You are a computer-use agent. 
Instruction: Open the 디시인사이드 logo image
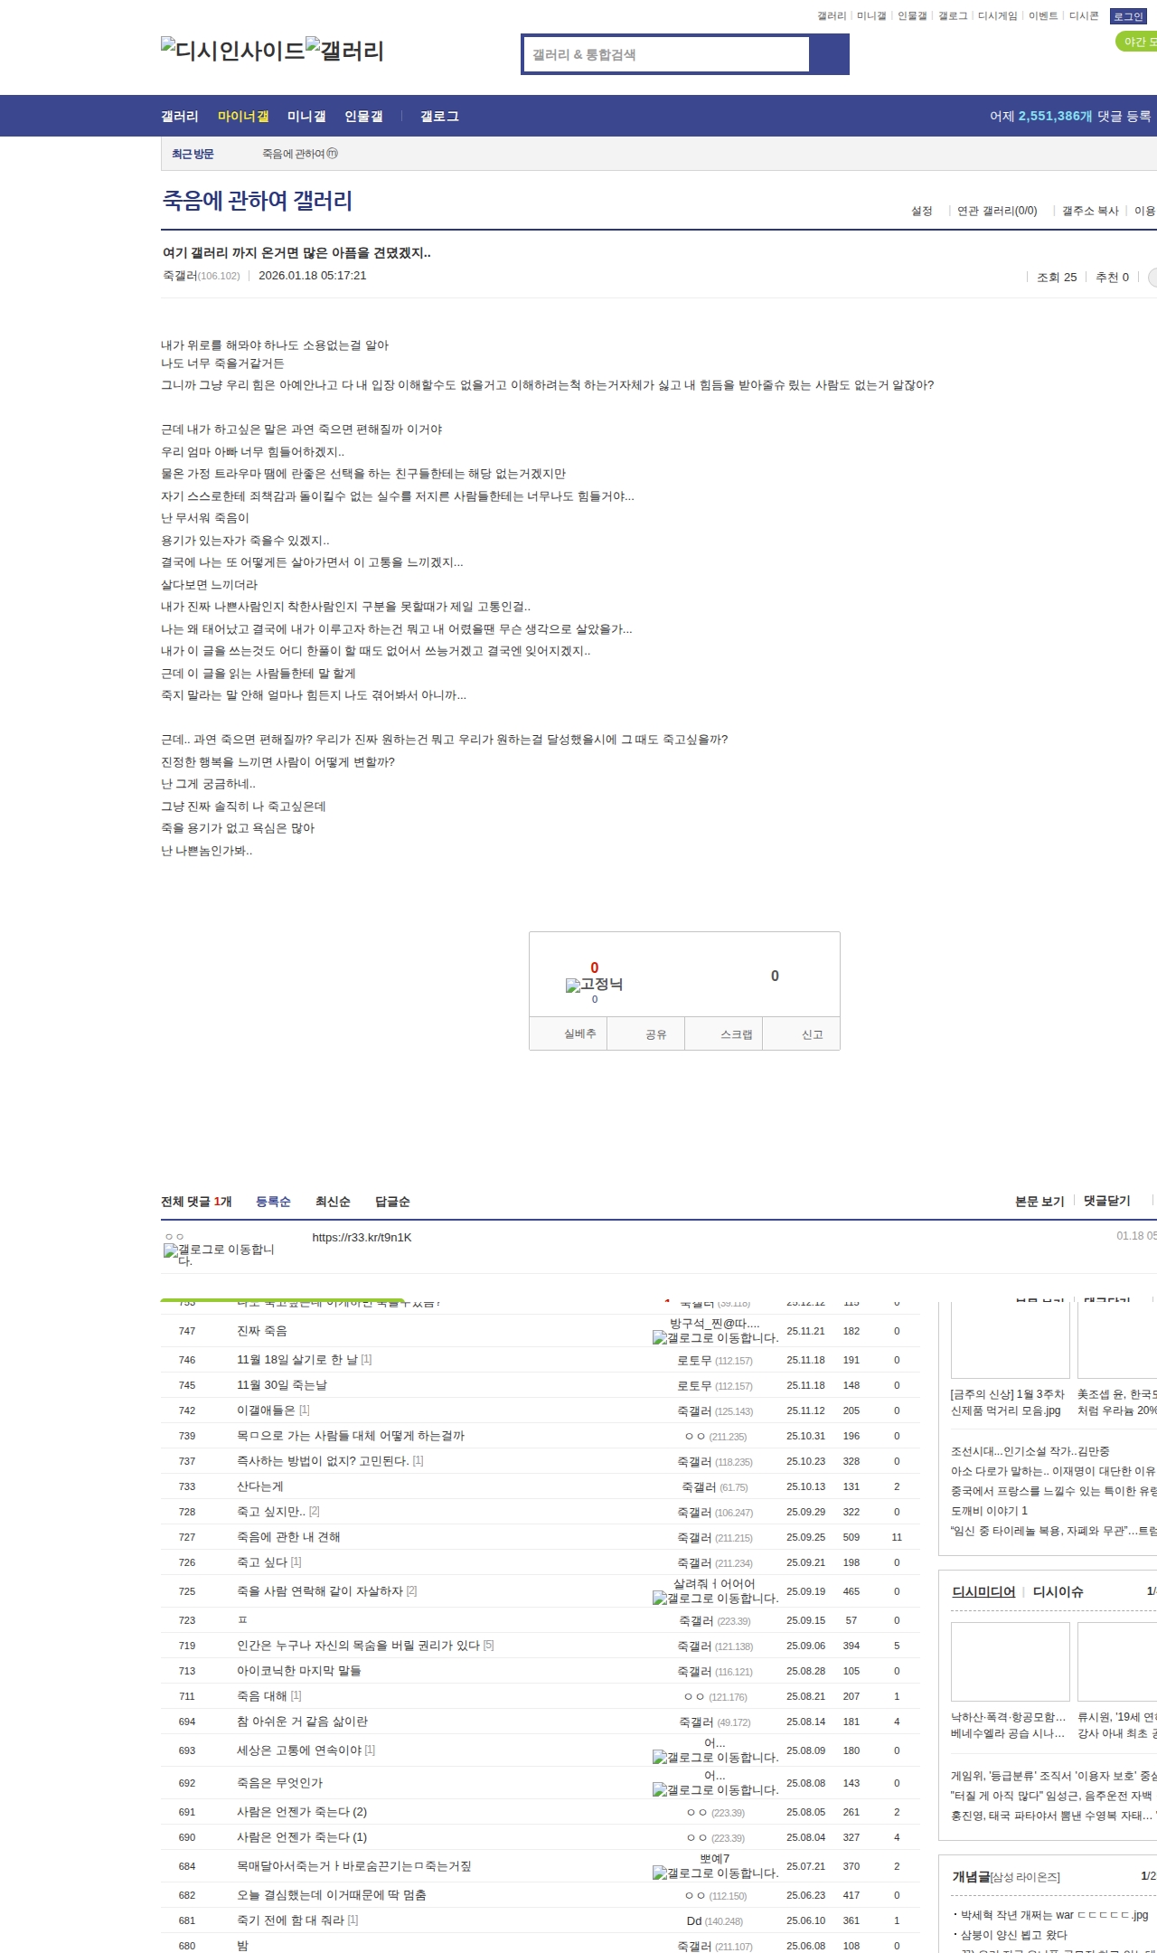point(232,50)
